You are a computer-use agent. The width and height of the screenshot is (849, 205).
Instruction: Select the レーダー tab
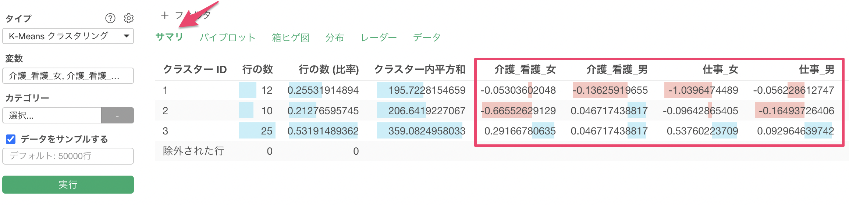coord(379,37)
